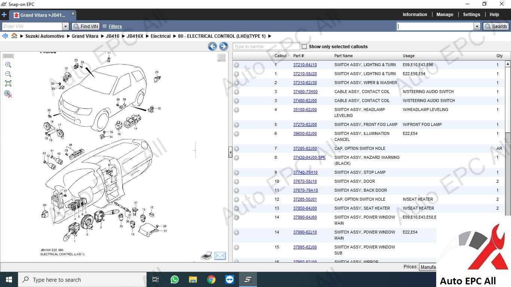Expand the arrow between Grand Vitara and JB416
This screenshot has height=287, width=511.
point(102,36)
